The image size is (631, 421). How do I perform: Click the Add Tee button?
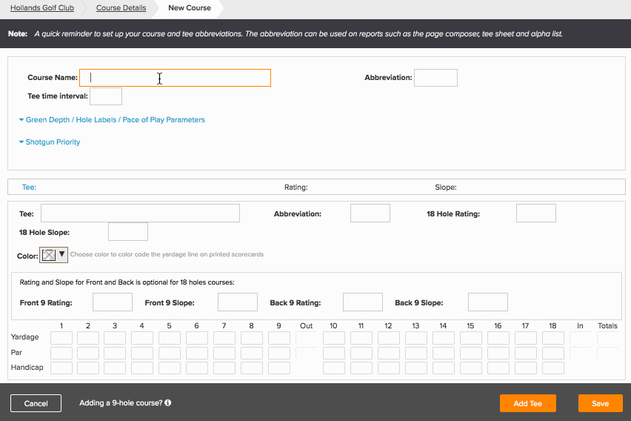pyautogui.click(x=528, y=403)
